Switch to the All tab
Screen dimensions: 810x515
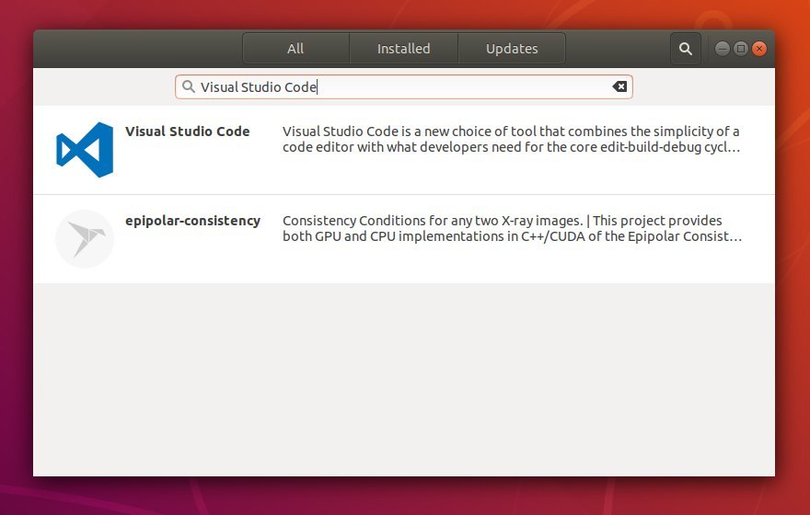(295, 49)
